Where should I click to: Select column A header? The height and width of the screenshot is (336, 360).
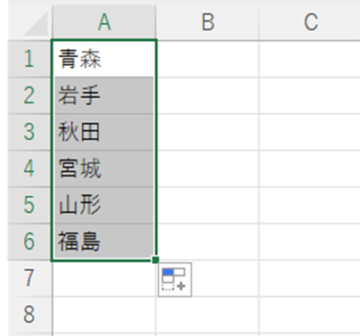[x=104, y=22]
